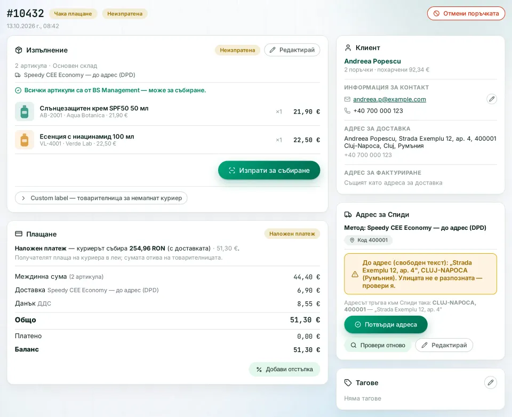512x417 pixels.
Task: Click the header Неизпратена status badge
Action: (125, 14)
